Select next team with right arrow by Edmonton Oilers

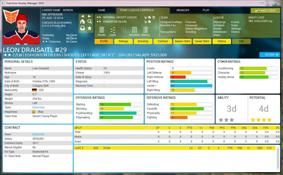(100, 21)
